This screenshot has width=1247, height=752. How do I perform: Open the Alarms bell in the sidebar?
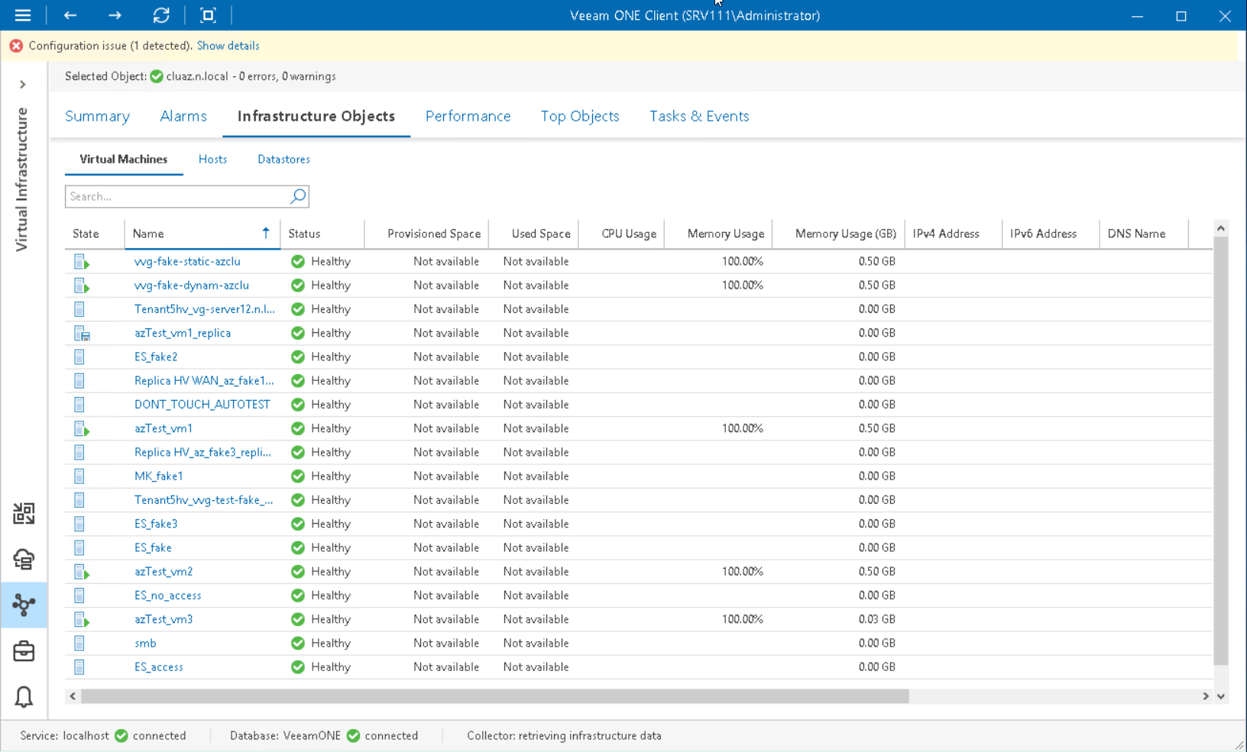(24, 697)
